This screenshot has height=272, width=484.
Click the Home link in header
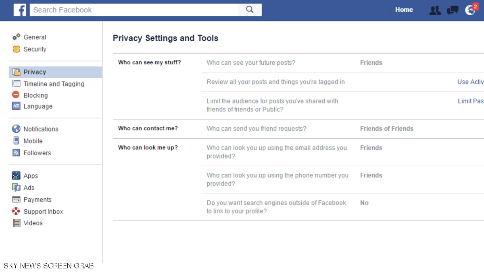(404, 10)
